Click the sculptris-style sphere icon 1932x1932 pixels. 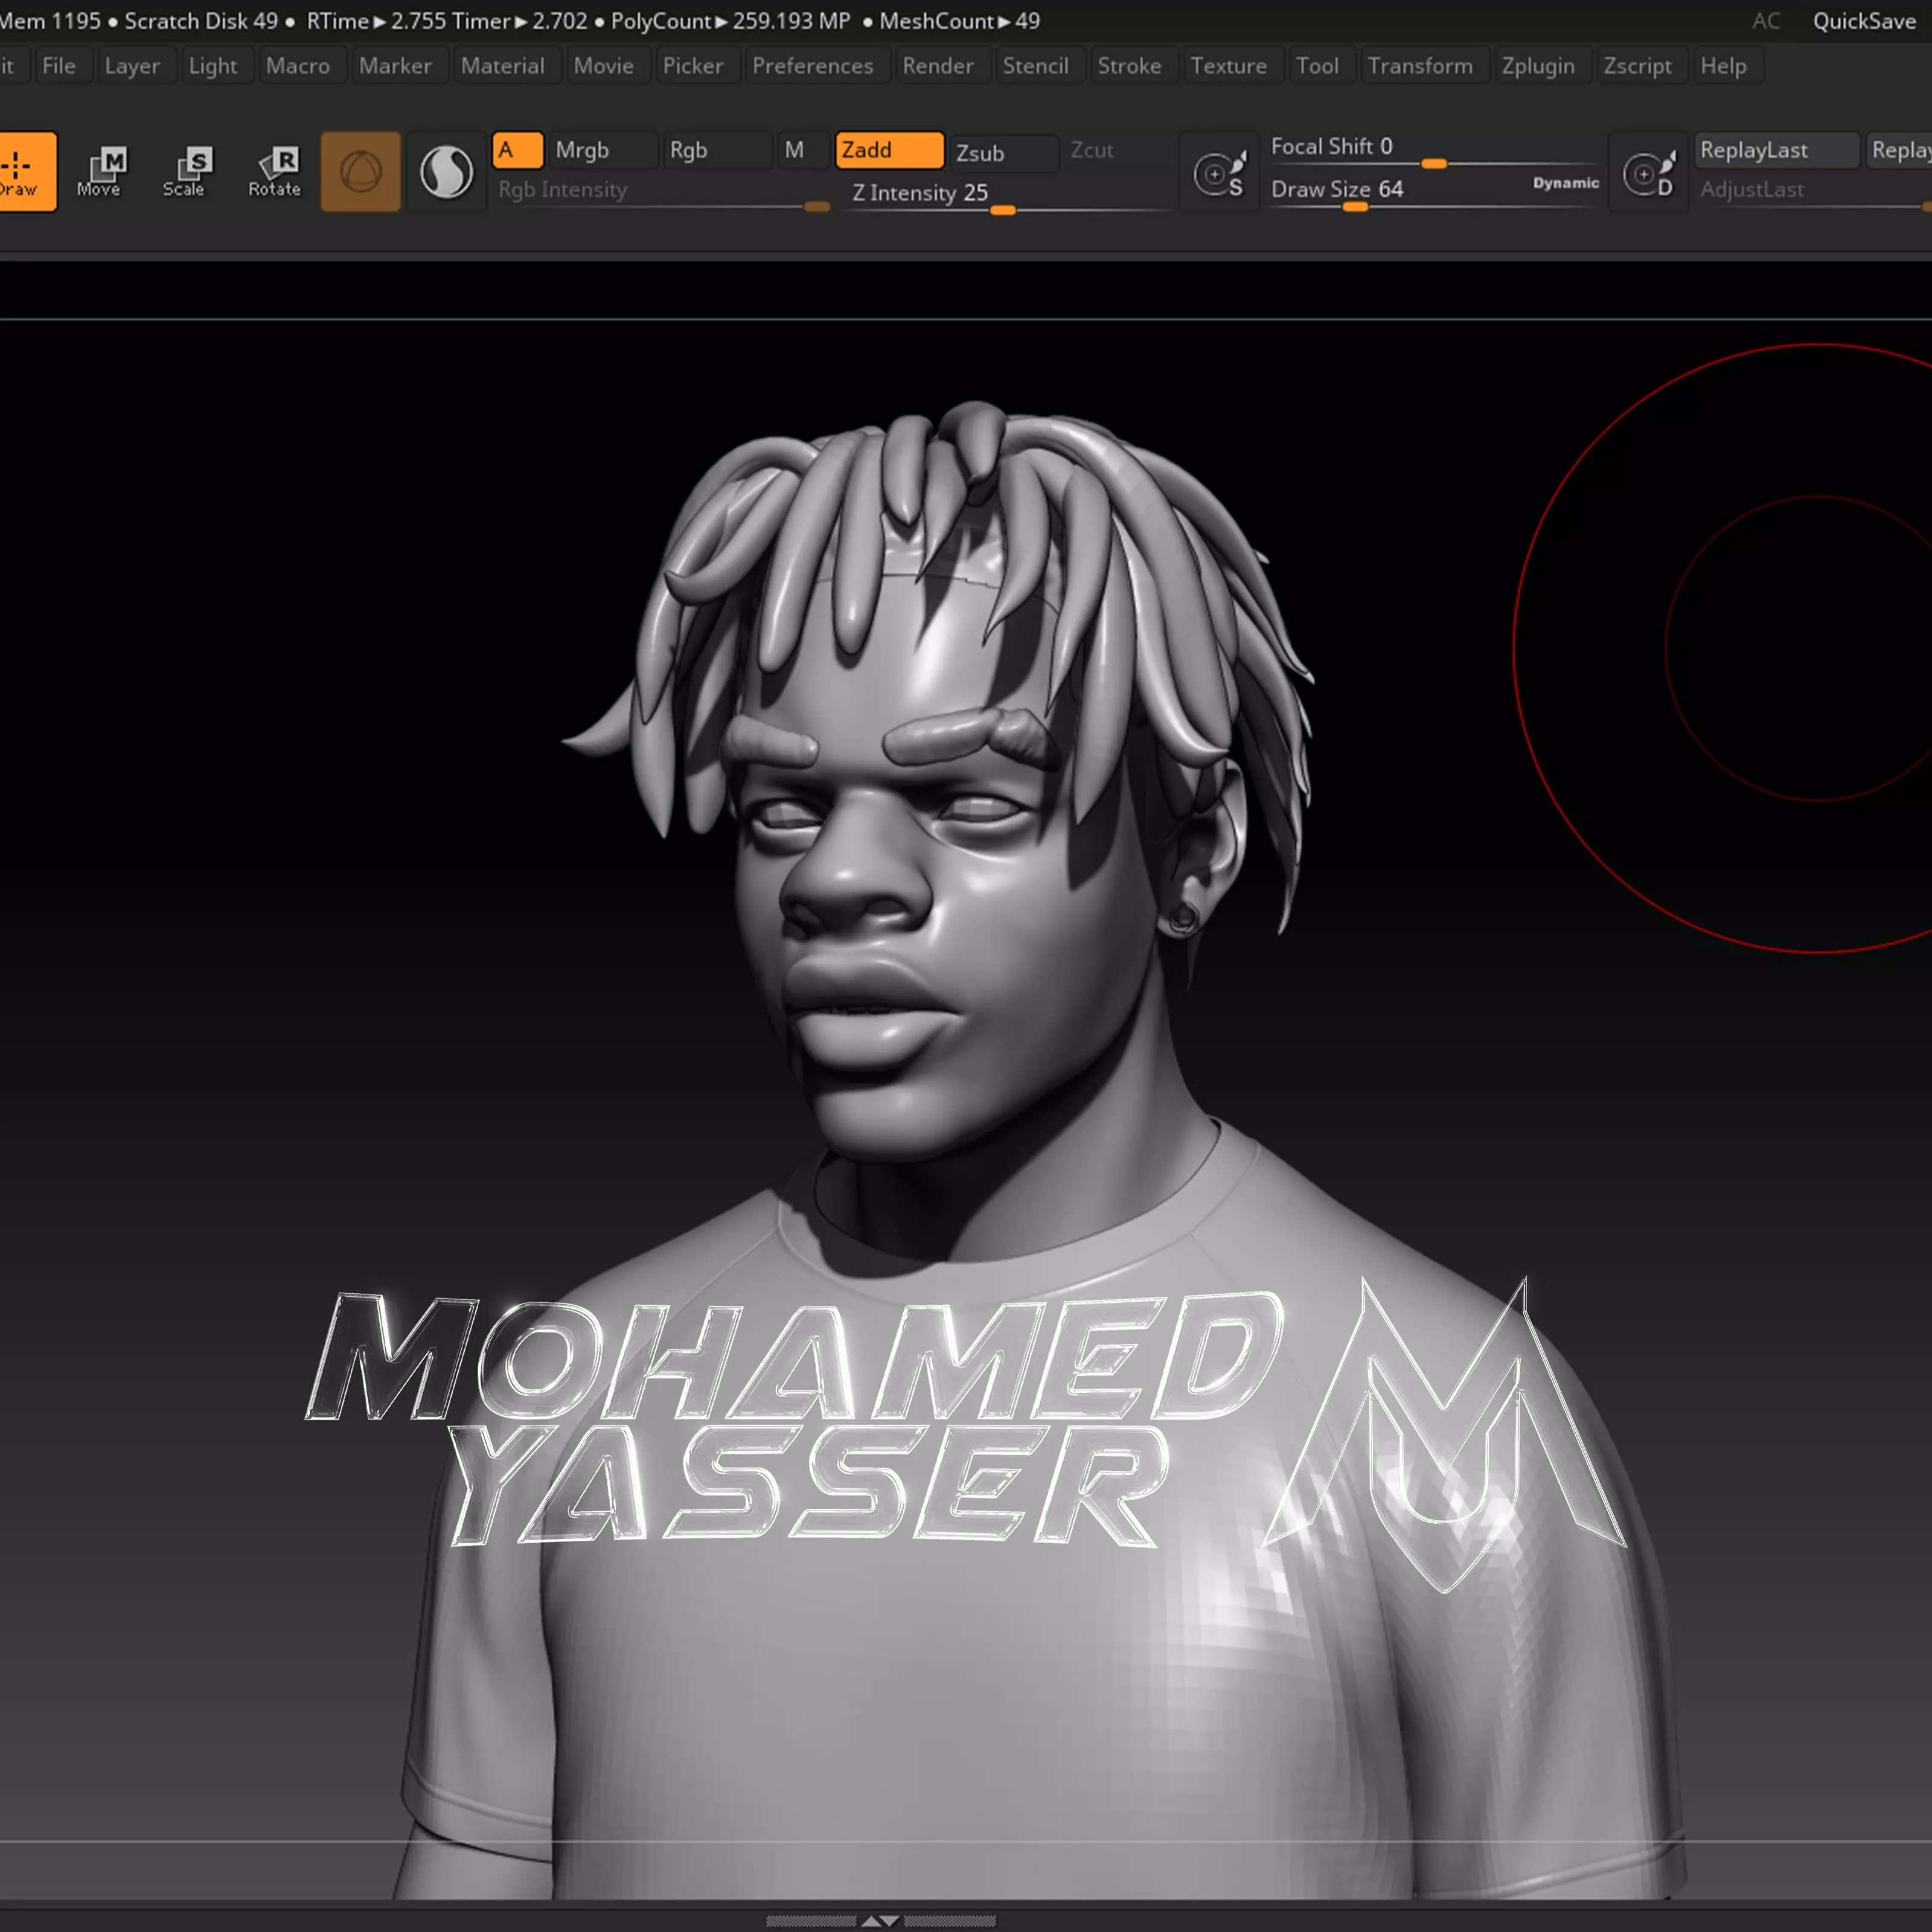(x=446, y=172)
